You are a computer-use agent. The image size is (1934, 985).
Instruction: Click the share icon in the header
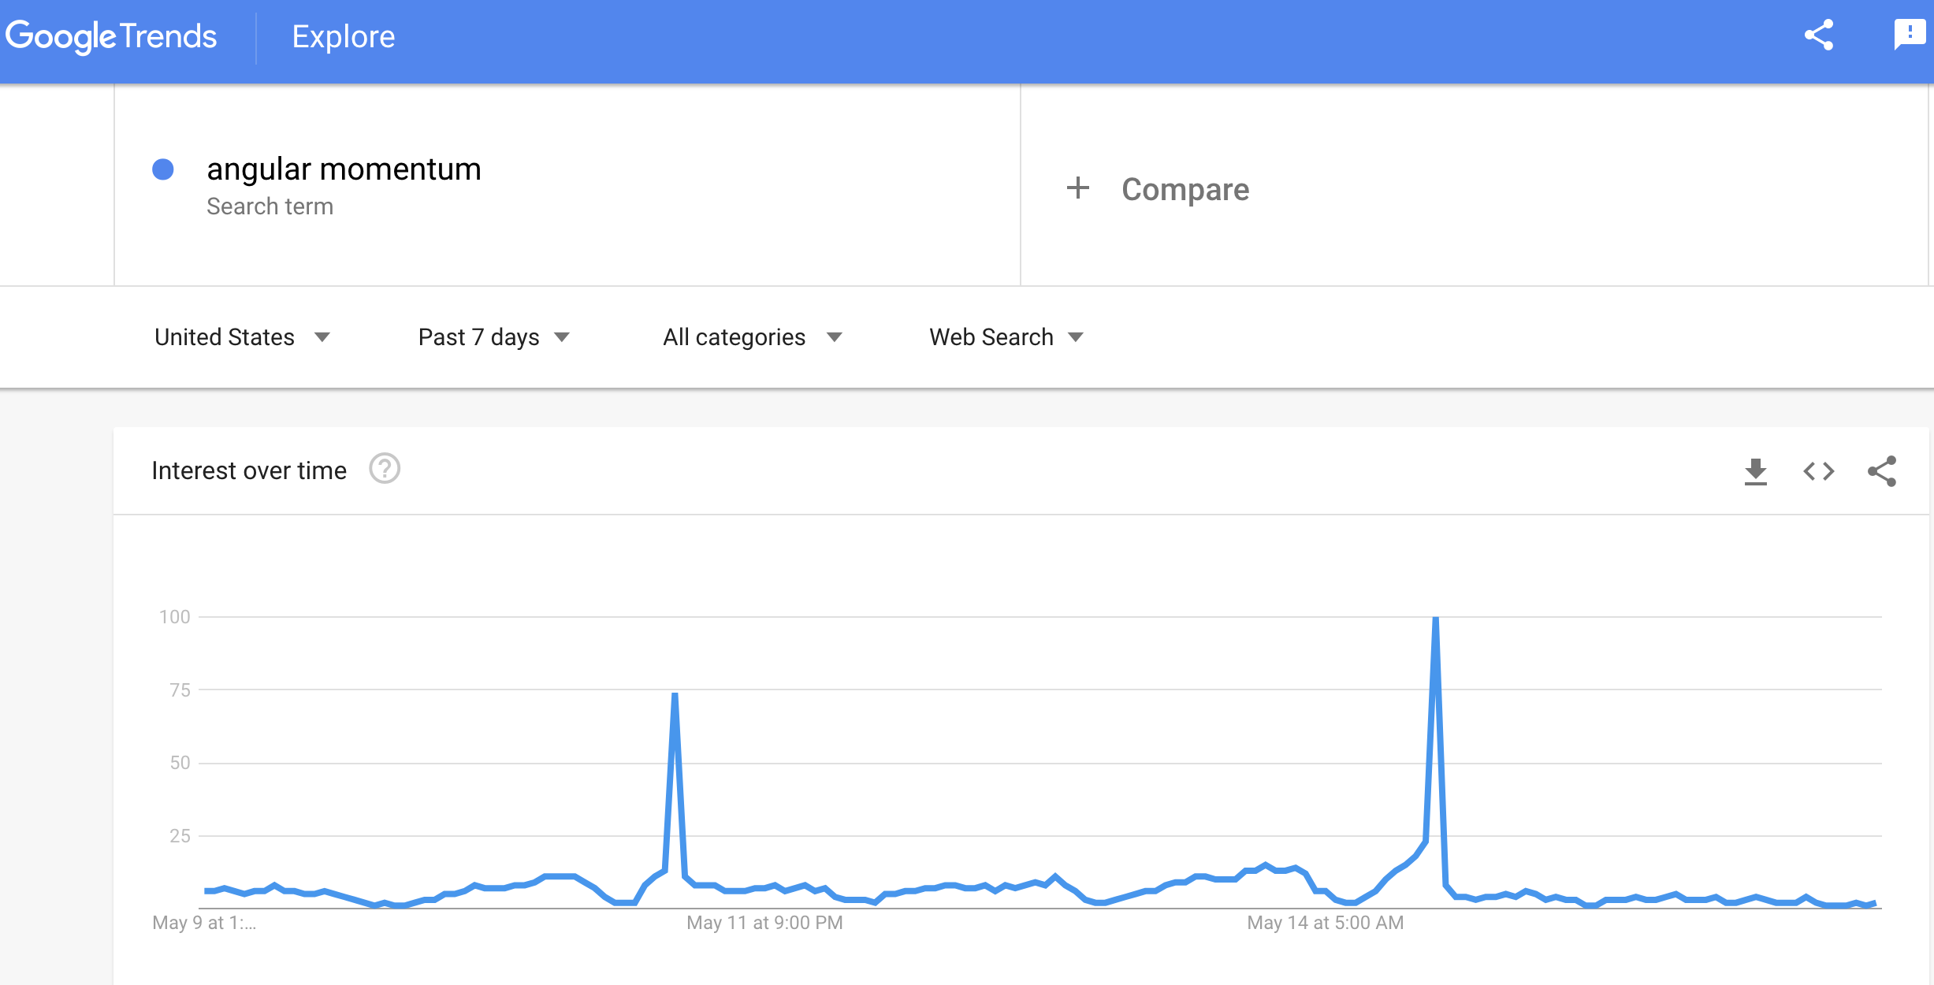tap(1819, 35)
